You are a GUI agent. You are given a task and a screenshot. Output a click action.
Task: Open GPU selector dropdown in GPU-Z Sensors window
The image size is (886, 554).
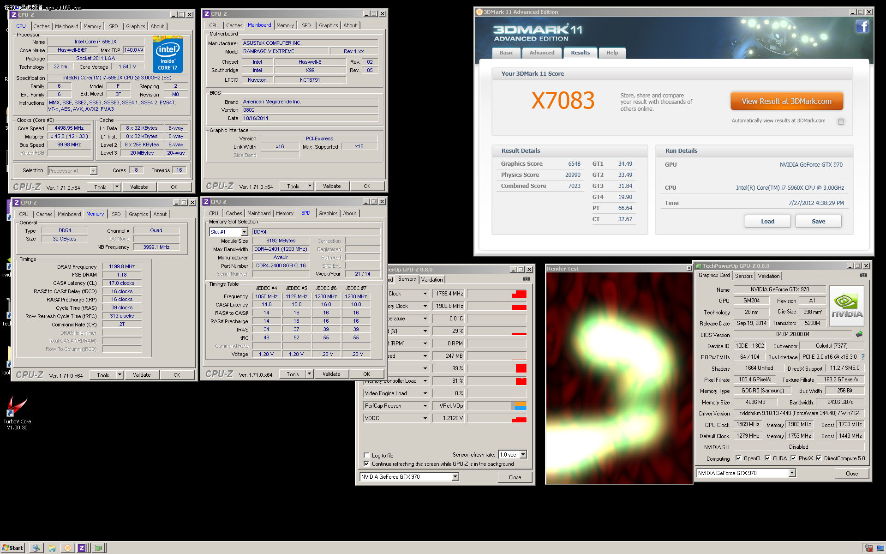tap(455, 477)
